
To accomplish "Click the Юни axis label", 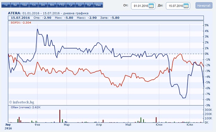I will 159,125.
